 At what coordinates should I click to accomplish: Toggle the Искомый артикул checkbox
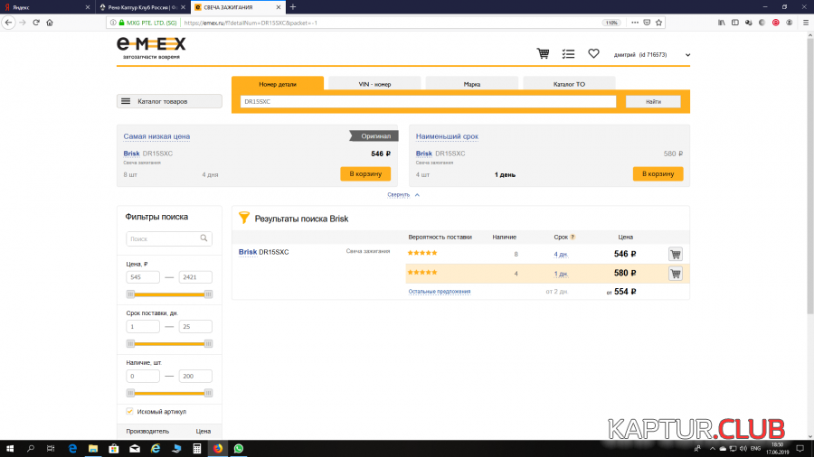point(129,411)
